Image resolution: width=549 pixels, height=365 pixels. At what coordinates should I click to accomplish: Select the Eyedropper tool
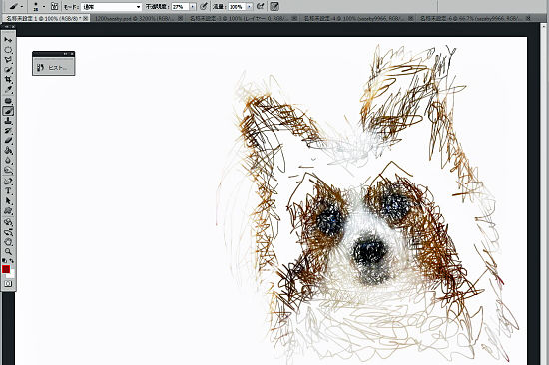(8, 90)
